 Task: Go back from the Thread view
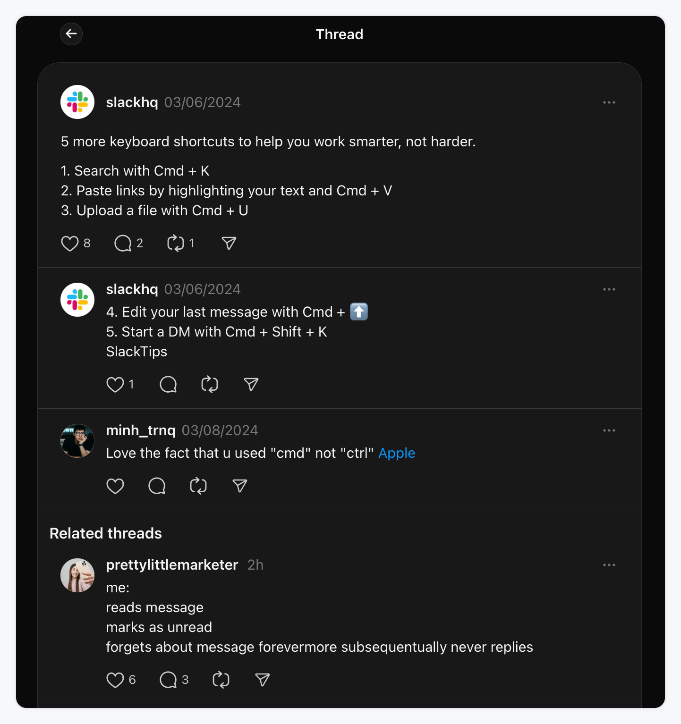[x=71, y=34]
